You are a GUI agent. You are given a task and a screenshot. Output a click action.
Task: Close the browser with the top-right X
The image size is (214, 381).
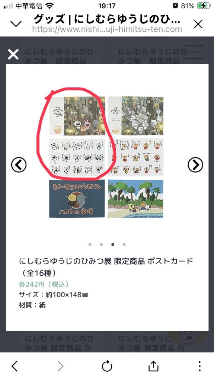click(x=198, y=24)
